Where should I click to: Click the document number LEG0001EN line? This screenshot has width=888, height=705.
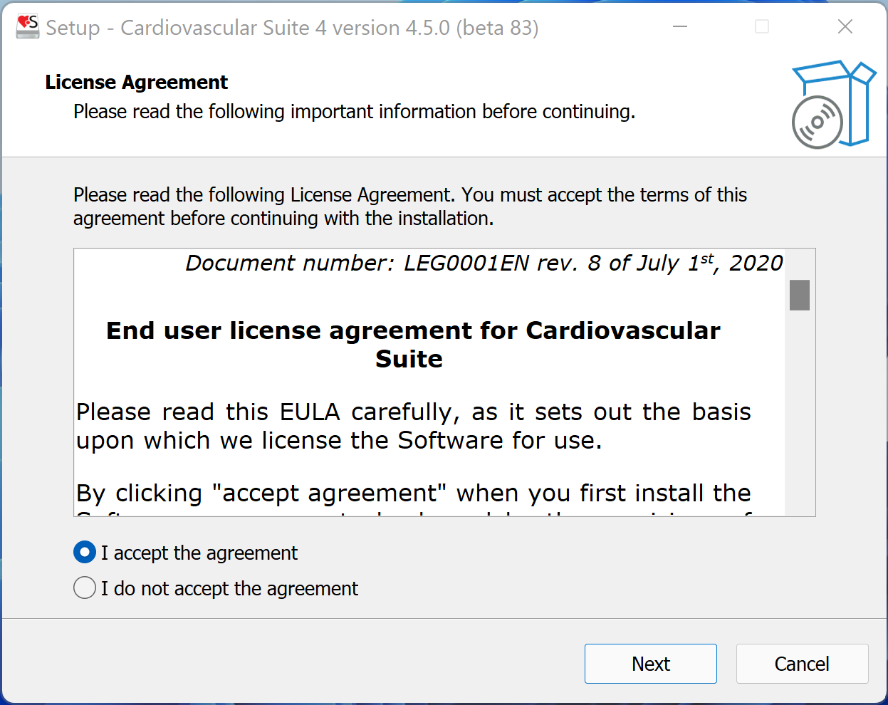(x=484, y=263)
